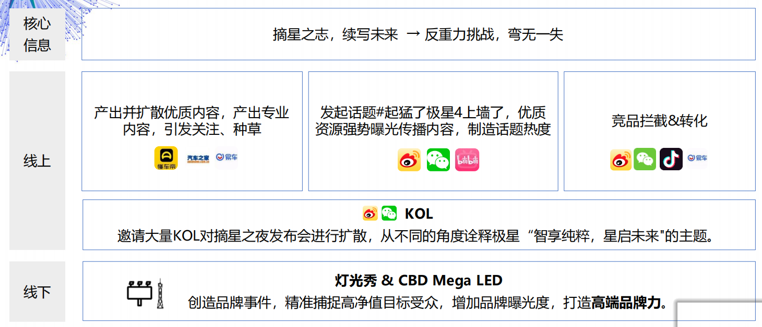Click the WeChat icon in the 竞品拦截 box
The height and width of the screenshot is (327, 762).
click(645, 159)
